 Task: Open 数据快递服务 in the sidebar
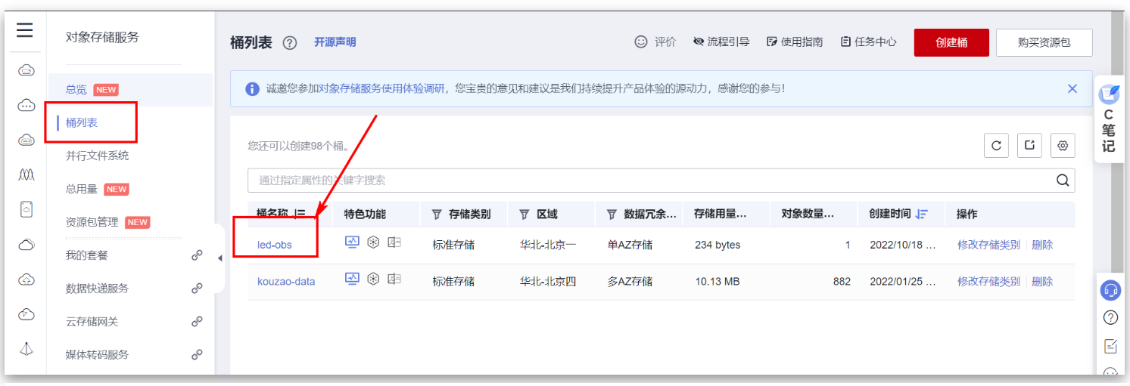pyautogui.click(x=97, y=289)
